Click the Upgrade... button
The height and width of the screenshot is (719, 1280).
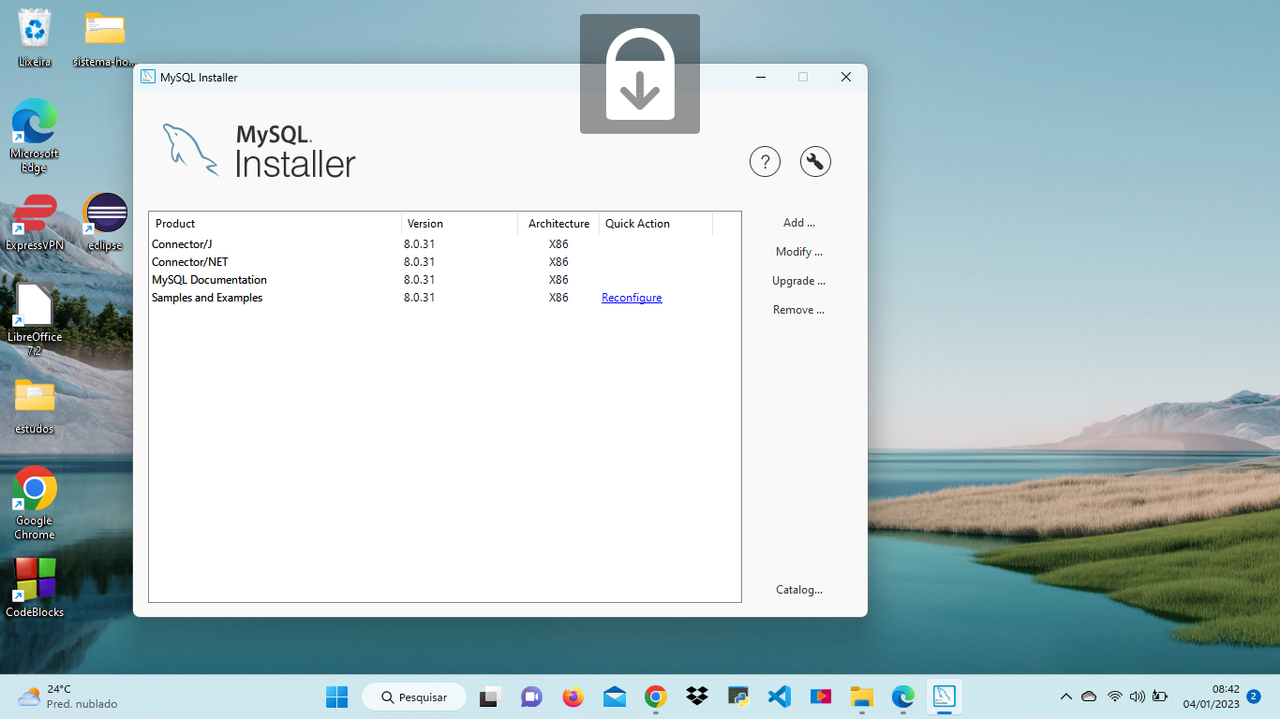click(799, 281)
